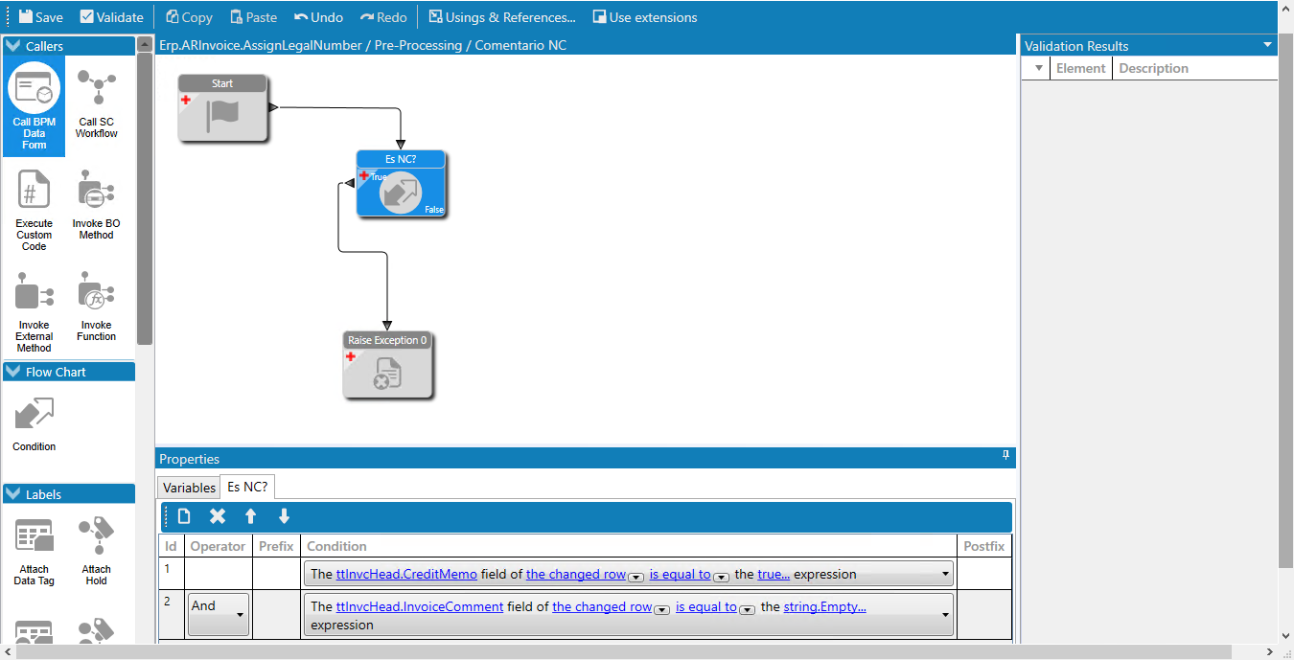Copy the selected element
1294x660 pixels.
click(x=189, y=17)
